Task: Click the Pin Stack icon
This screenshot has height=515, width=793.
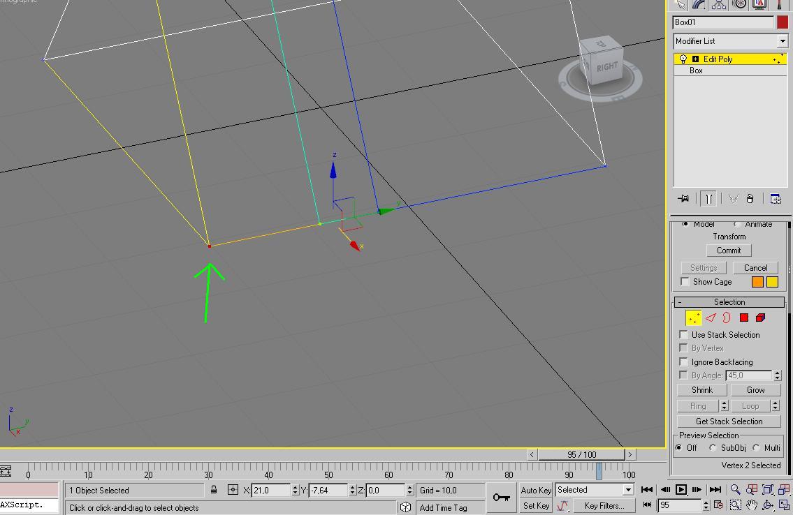Action: tap(683, 198)
